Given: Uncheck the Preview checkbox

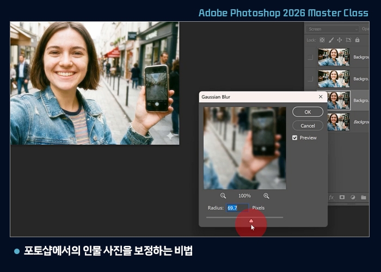Looking at the screenshot, I should pyautogui.click(x=295, y=138).
